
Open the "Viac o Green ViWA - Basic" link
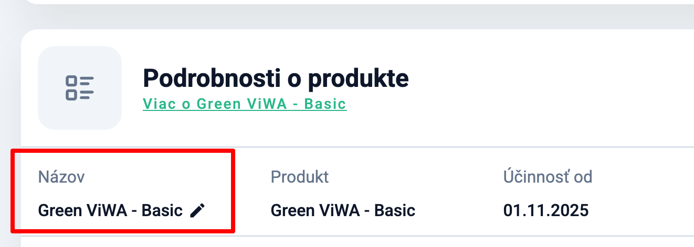click(x=244, y=104)
